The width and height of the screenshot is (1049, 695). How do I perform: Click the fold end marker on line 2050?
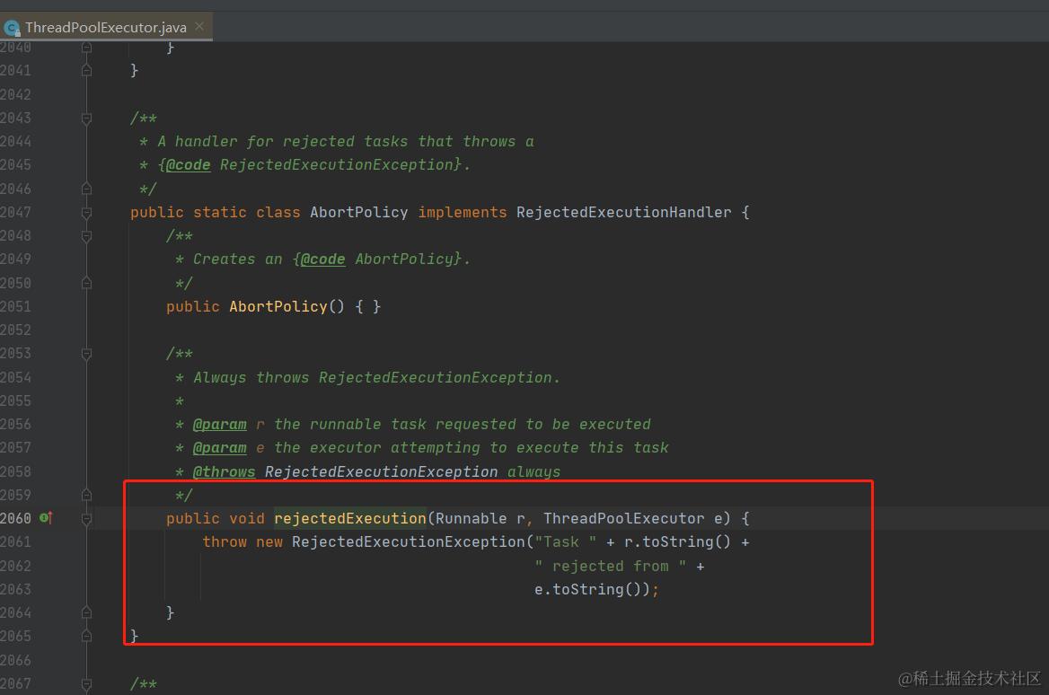[86, 283]
